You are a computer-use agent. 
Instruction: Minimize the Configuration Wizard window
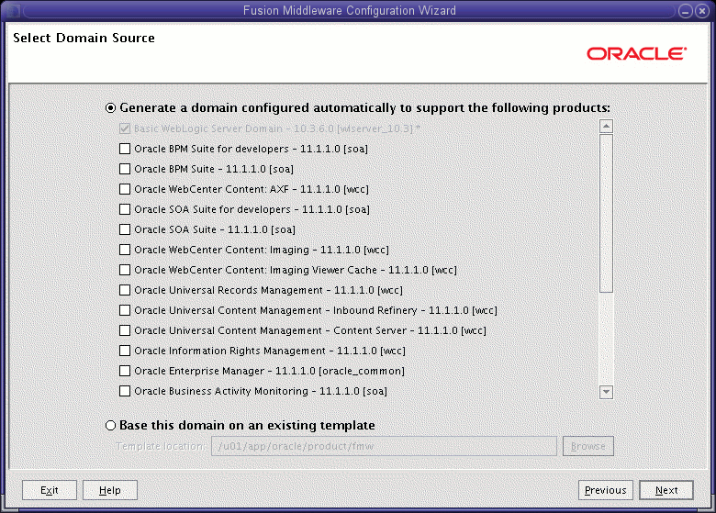pos(686,11)
